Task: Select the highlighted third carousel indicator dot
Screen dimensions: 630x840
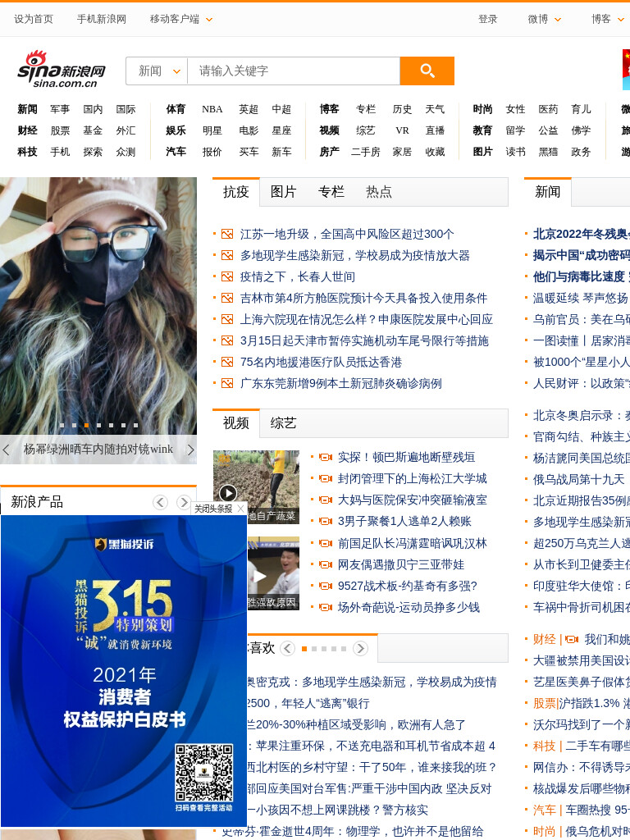Action: 86,426
